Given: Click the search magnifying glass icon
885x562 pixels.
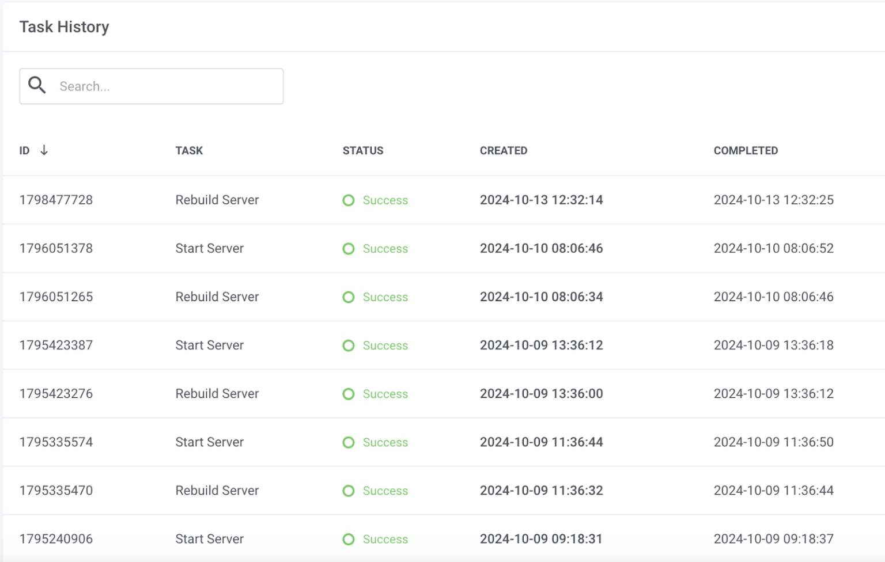Looking at the screenshot, I should (37, 85).
